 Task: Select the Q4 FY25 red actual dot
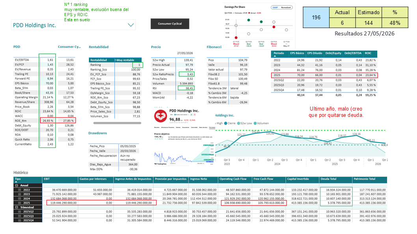point(274,27)
